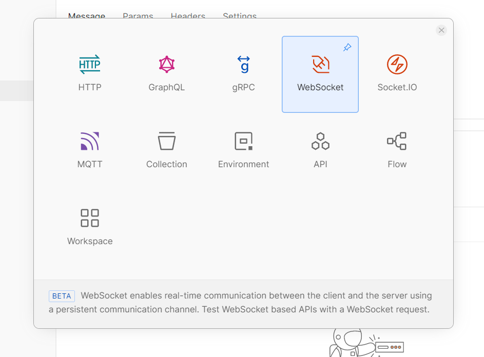Open a new WebSocket request
The height and width of the screenshot is (357, 484).
point(320,74)
